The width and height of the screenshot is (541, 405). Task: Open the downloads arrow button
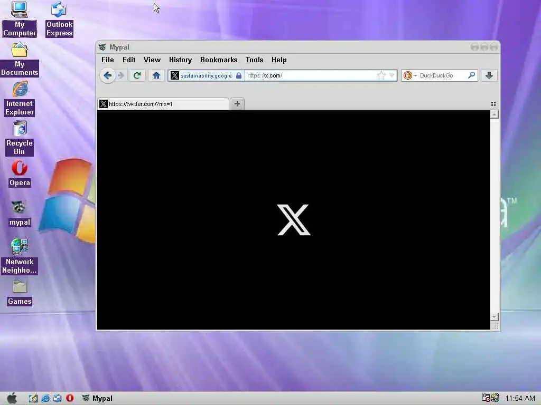tap(489, 75)
